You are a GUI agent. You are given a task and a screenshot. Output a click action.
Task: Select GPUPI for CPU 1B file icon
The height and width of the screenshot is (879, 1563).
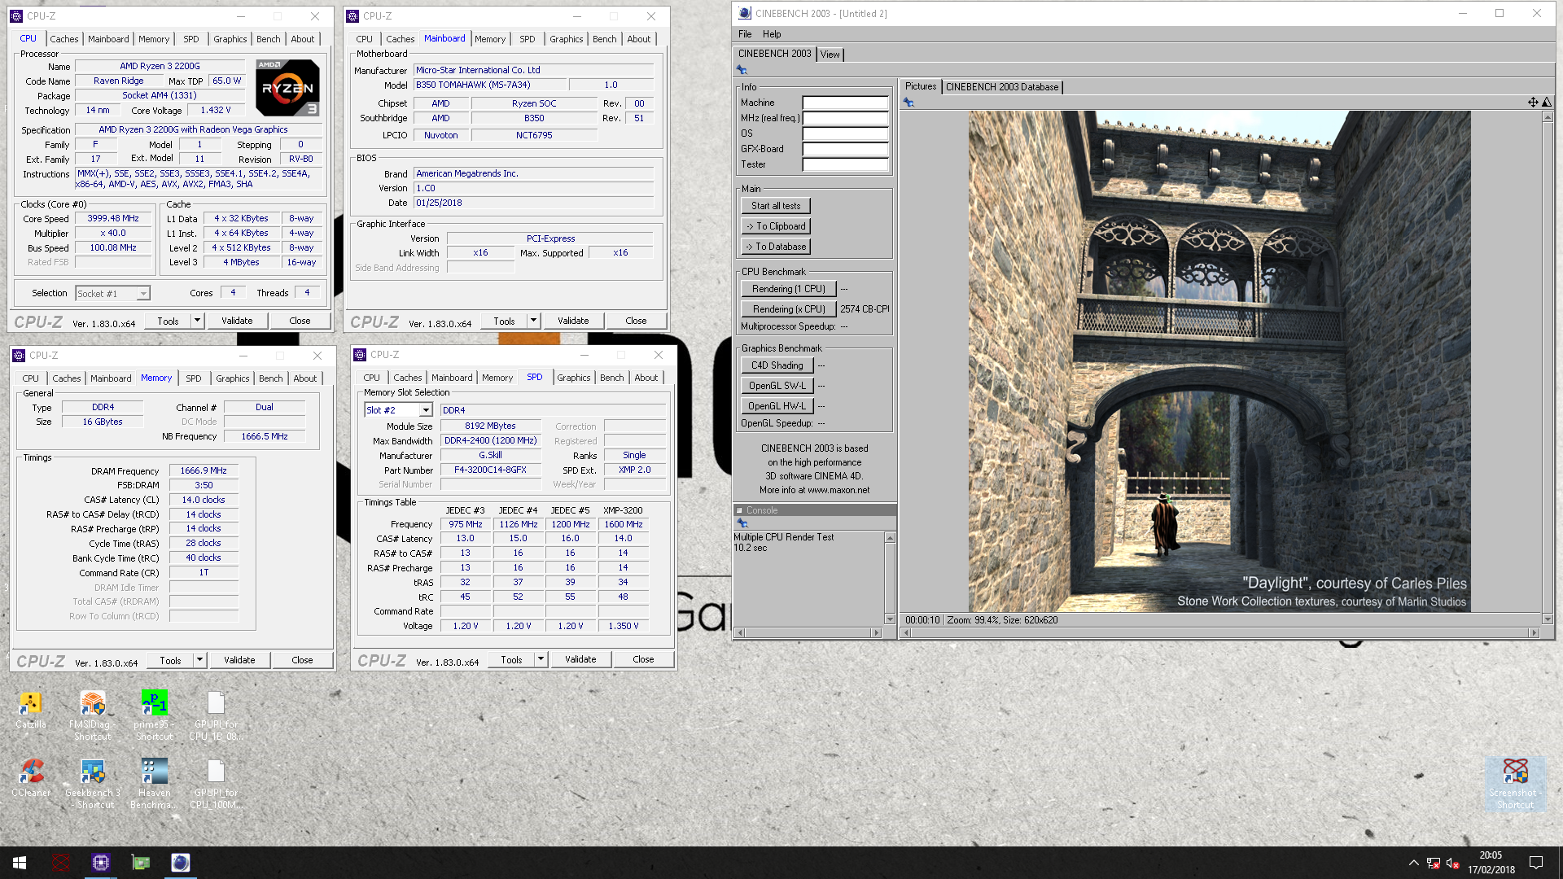click(216, 716)
